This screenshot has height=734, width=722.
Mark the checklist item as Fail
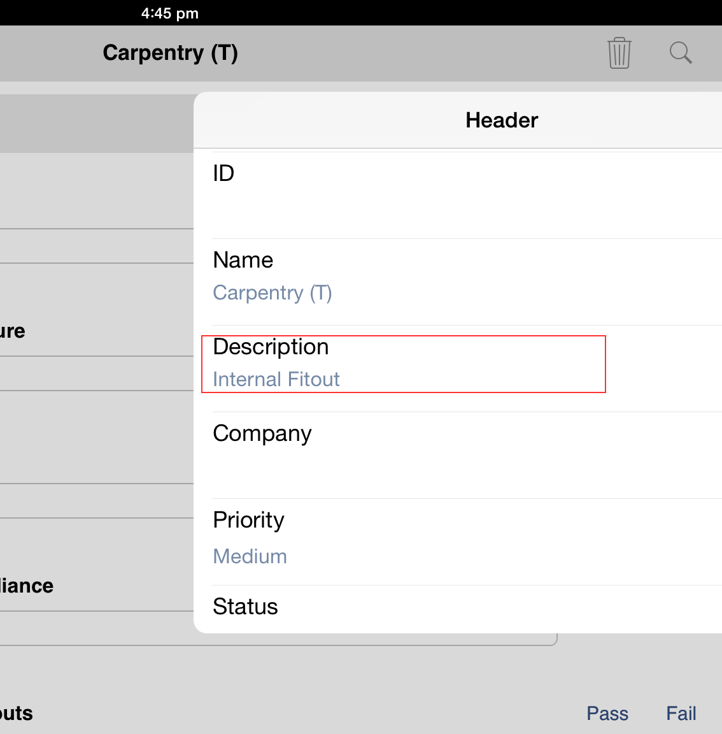[x=681, y=713]
